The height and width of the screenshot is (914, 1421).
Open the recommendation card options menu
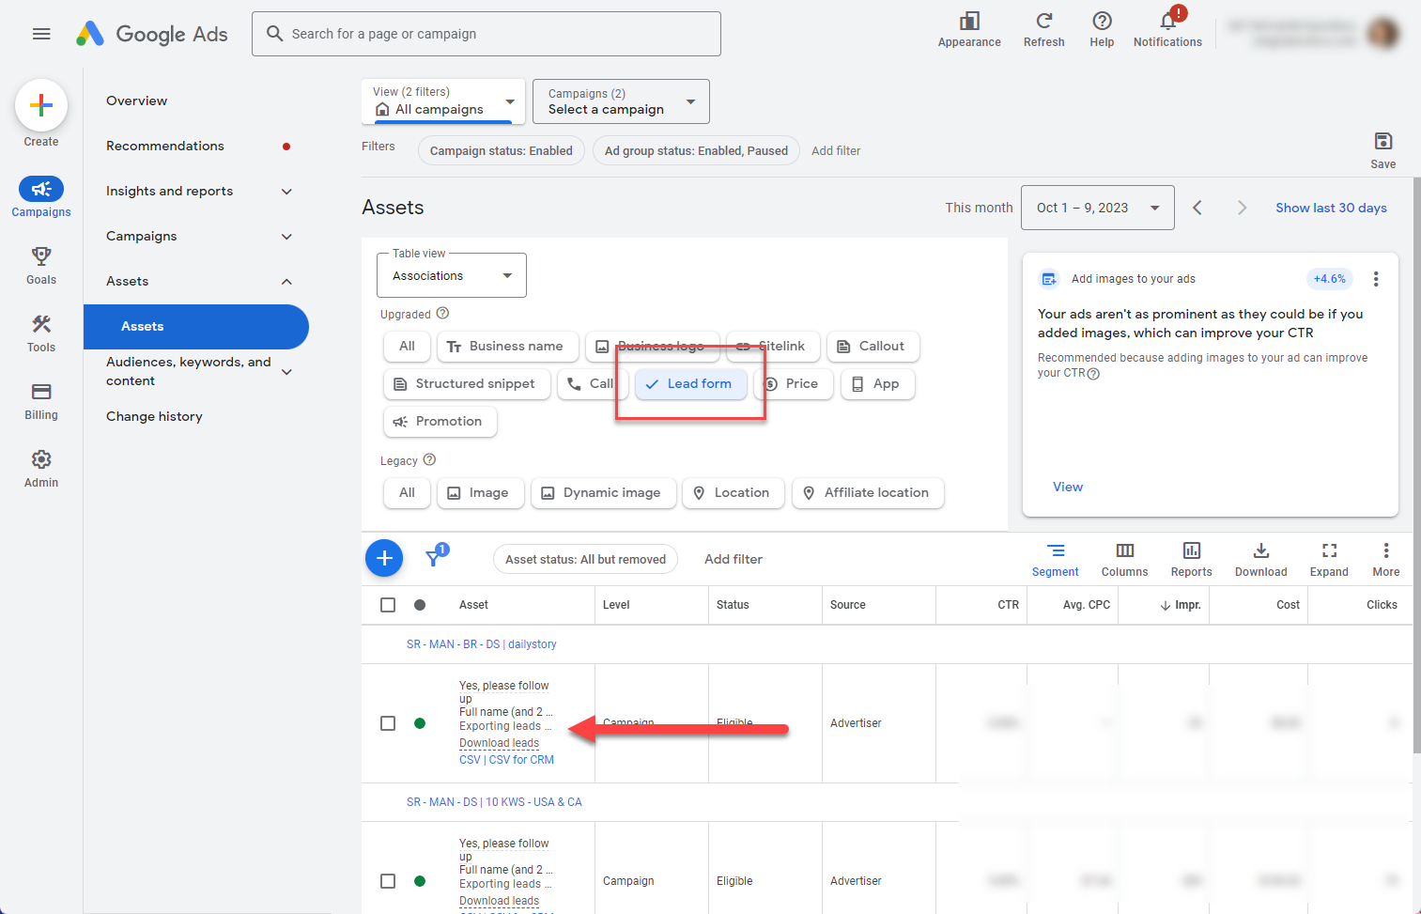click(x=1376, y=279)
